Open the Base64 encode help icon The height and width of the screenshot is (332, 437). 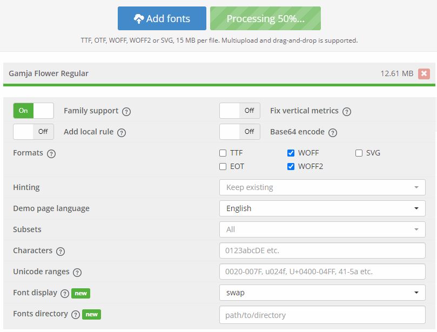pos(333,133)
